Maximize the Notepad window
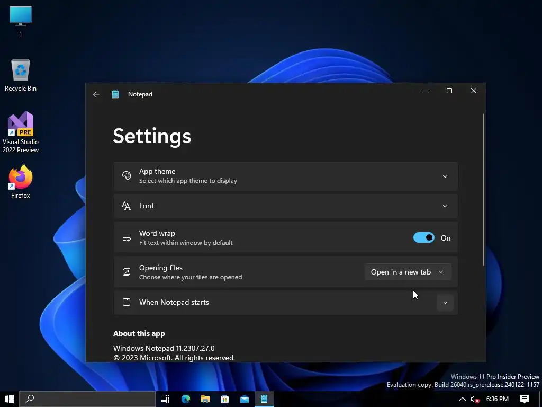This screenshot has width=542, height=407. click(449, 91)
